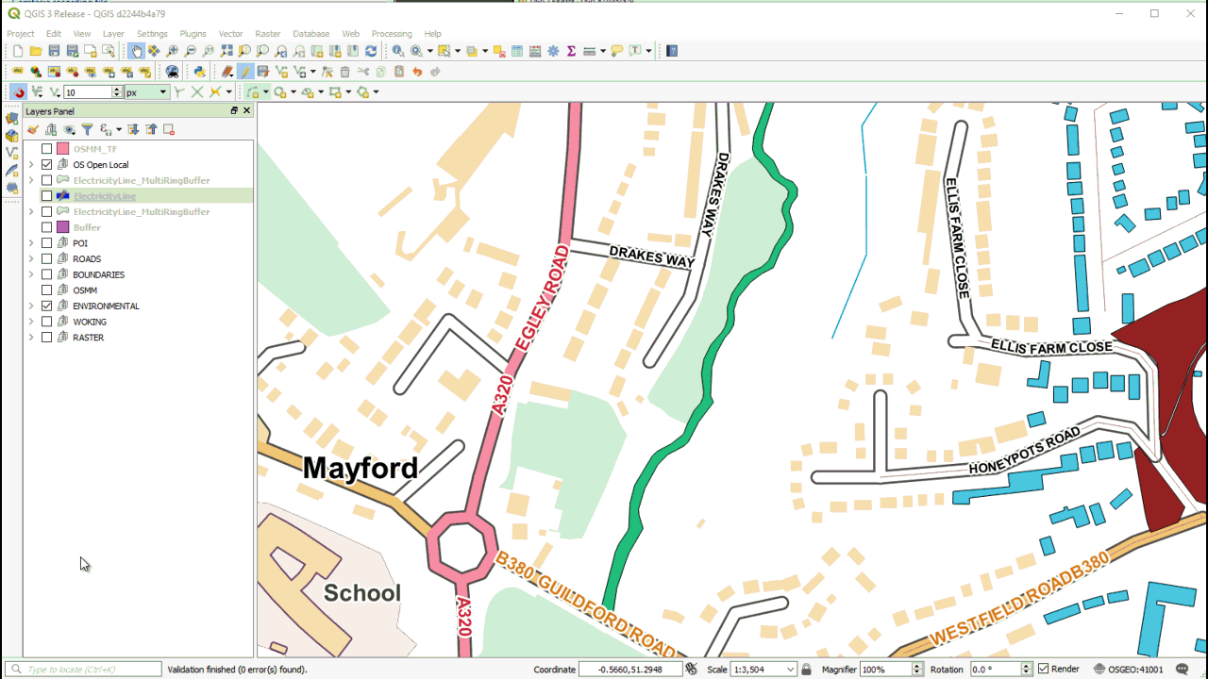1208x679 pixels.
Task: Click the Toggle Editing pencil icon
Action: click(244, 72)
